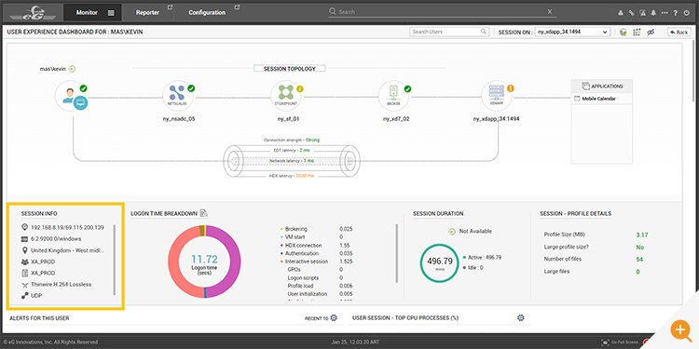Viewport: 699px width, 349px height.
Task: Click the Session Info panel scrollbar
Action: click(115, 260)
